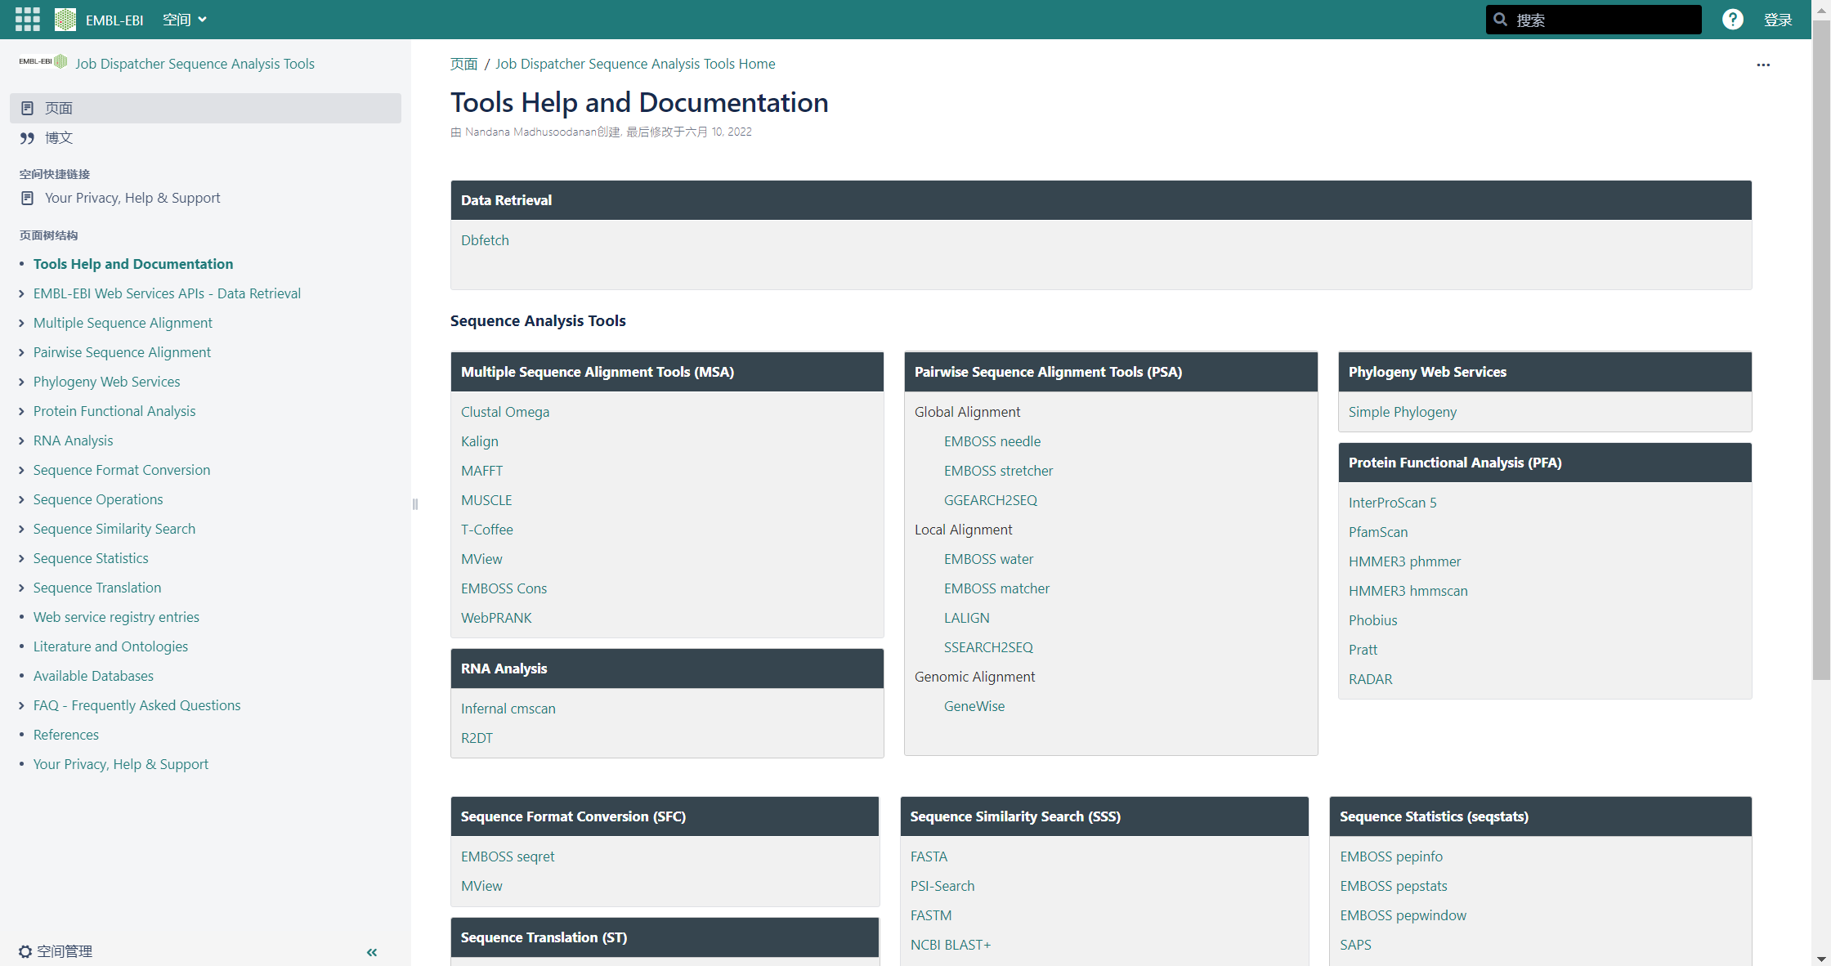Open the help question mark icon
The height and width of the screenshot is (966, 1831).
[x=1732, y=20]
